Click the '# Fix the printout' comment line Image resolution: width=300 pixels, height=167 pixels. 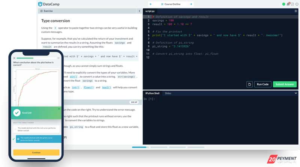pyautogui.click(x=167, y=31)
